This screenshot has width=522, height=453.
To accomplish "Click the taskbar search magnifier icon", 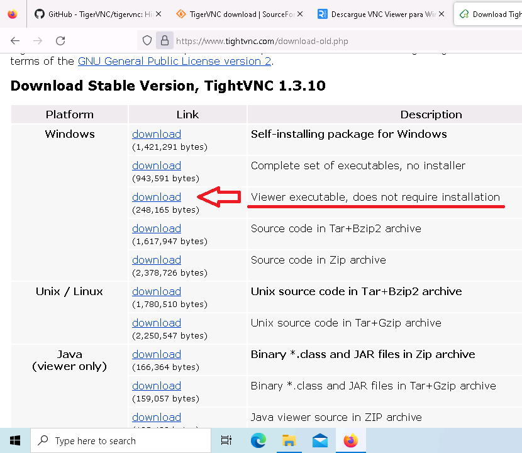I will click(x=43, y=440).
